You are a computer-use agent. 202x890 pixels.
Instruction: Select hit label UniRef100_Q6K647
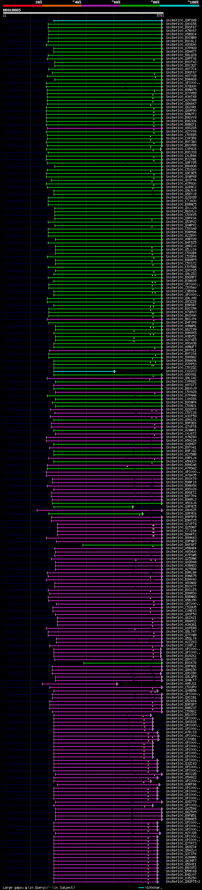[x=181, y=104]
